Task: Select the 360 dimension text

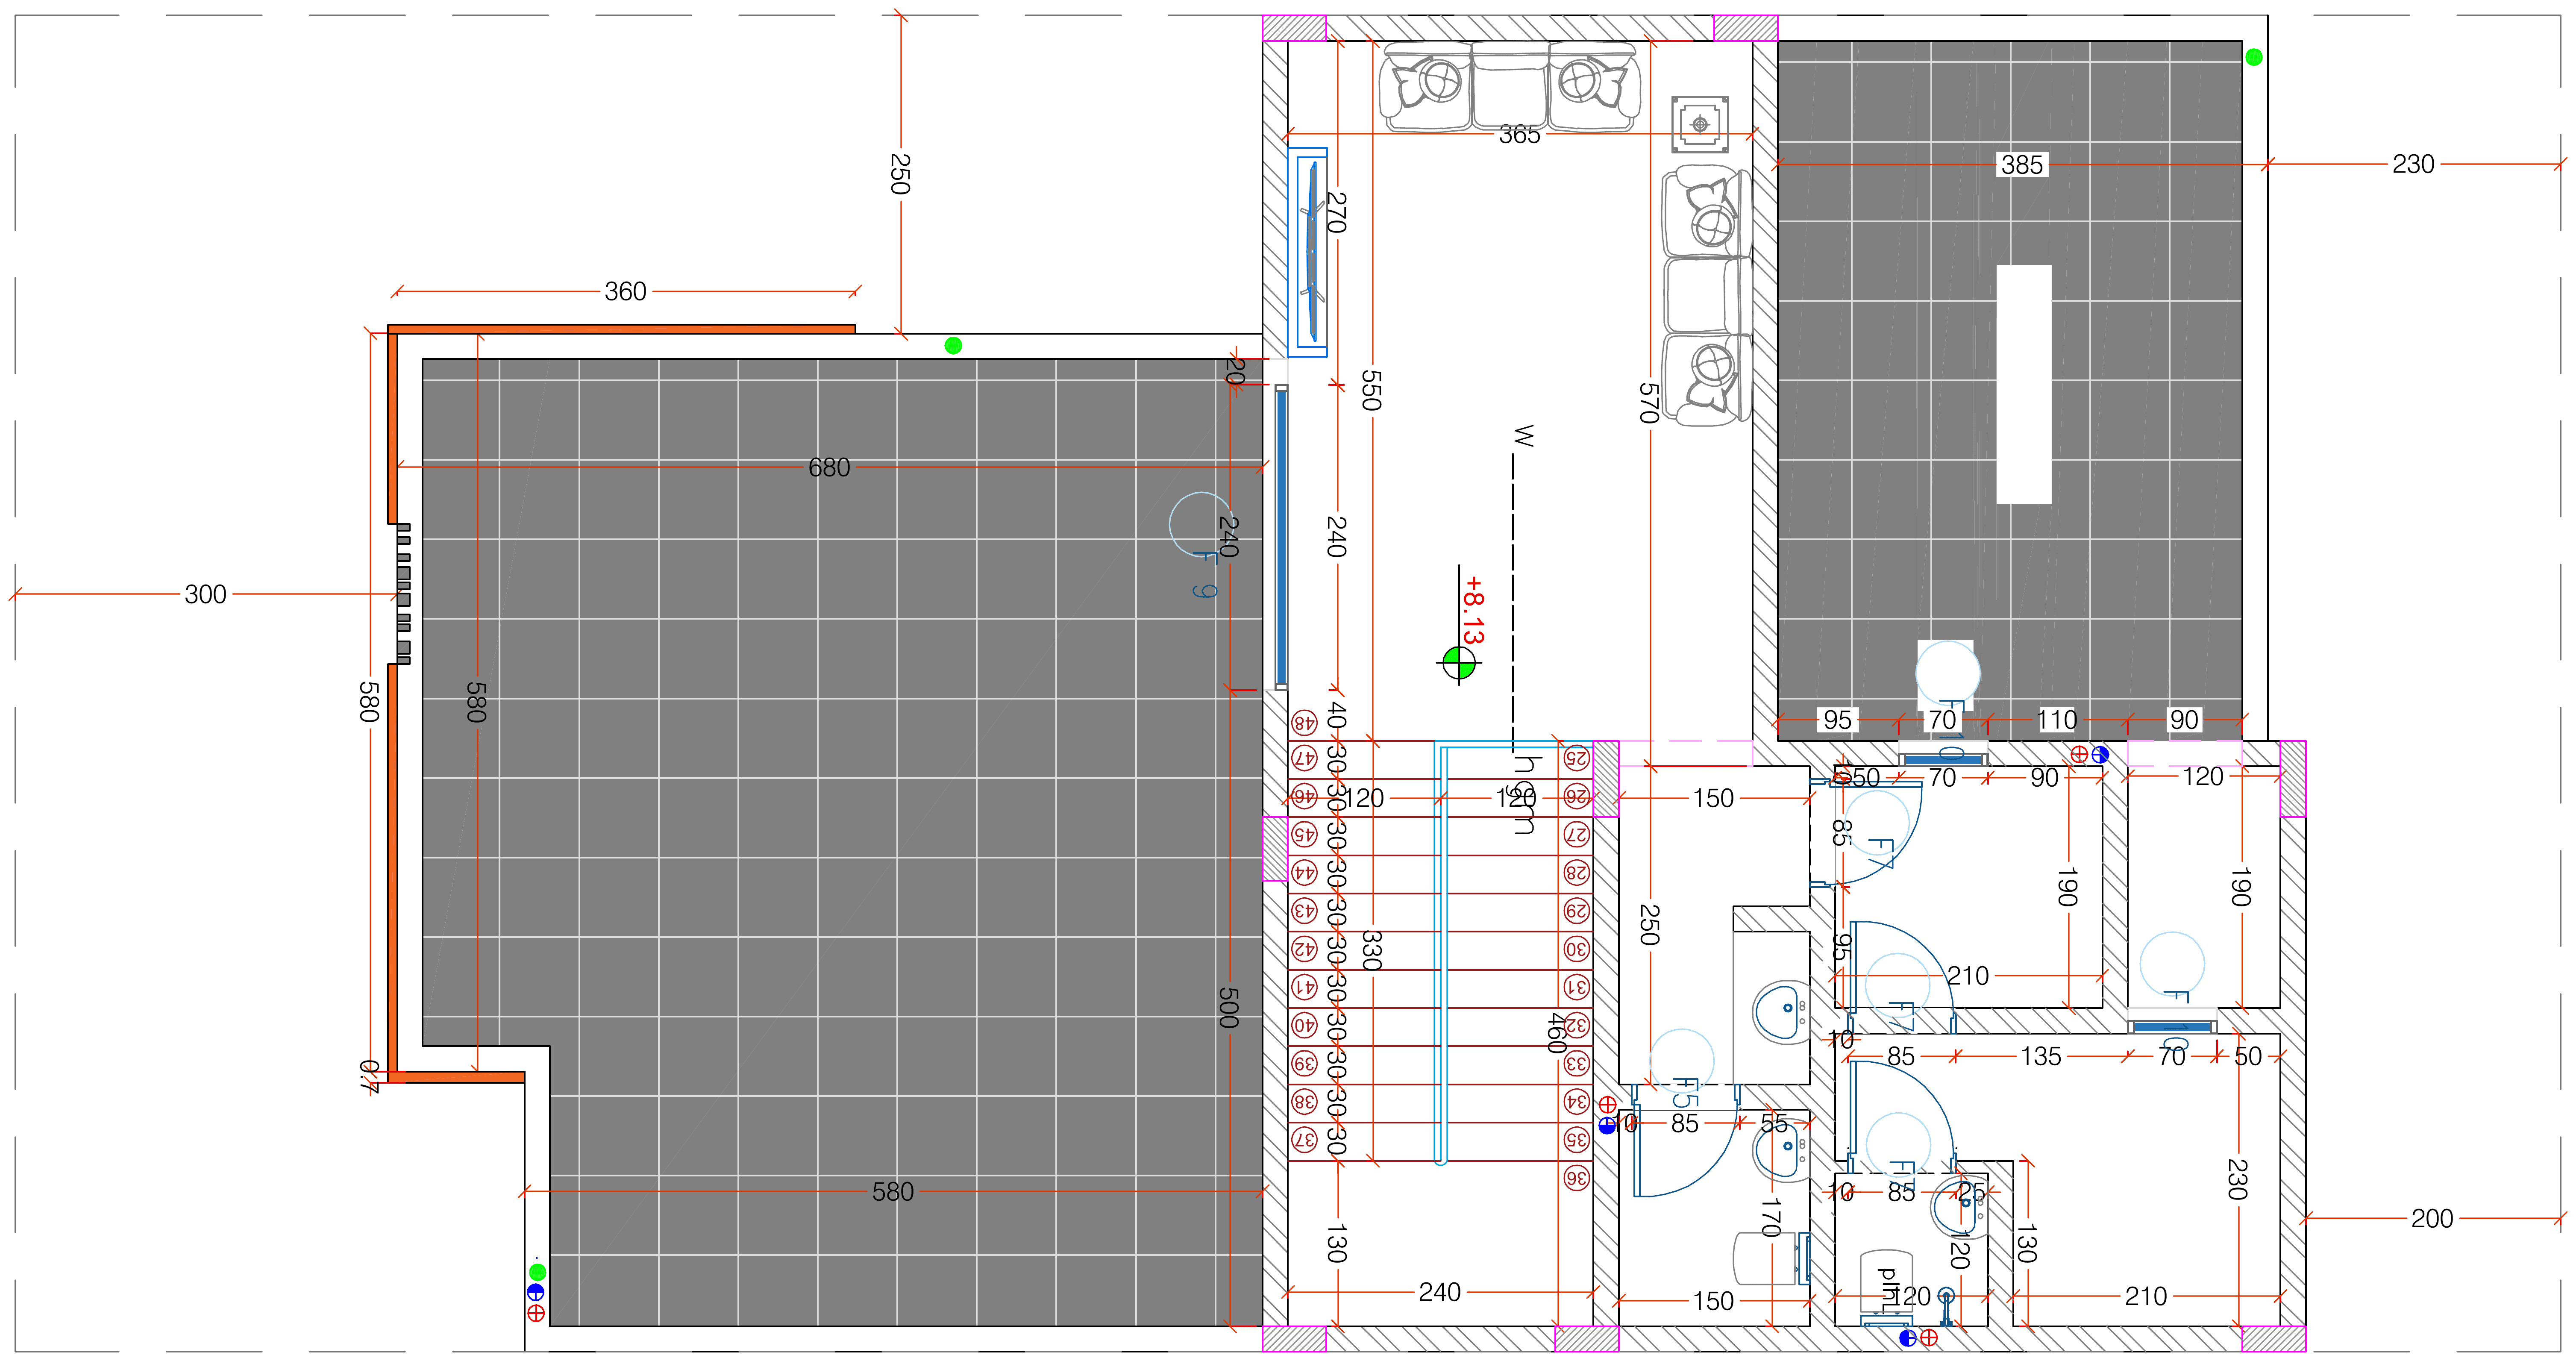Action: point(625,291)
